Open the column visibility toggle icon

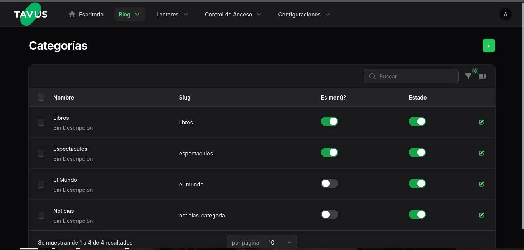(482, 76)
